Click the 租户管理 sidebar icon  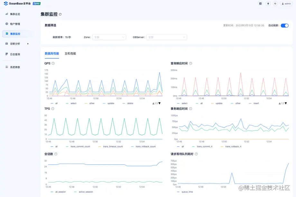click(x=7, y=24)
